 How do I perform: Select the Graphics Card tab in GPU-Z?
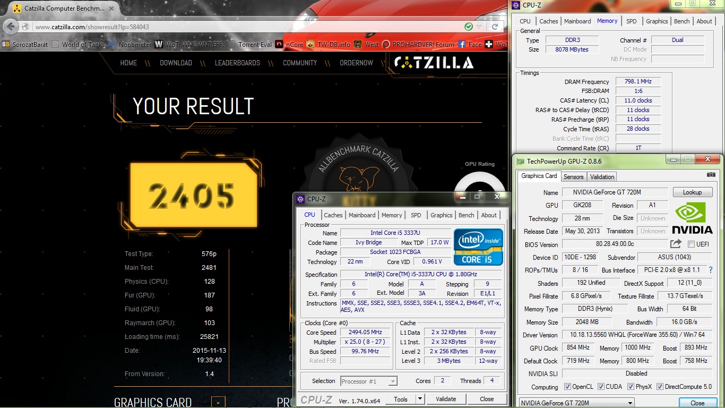pos(539,176)
